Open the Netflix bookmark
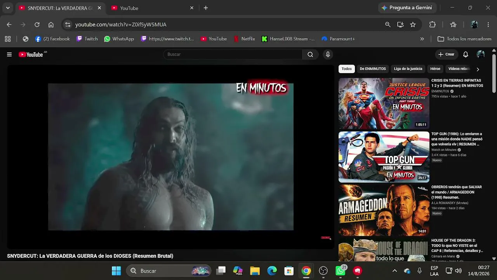 point(244,39)
